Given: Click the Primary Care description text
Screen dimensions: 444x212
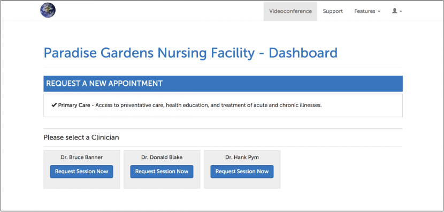Looking at the screenshot, I should [209, 105].
